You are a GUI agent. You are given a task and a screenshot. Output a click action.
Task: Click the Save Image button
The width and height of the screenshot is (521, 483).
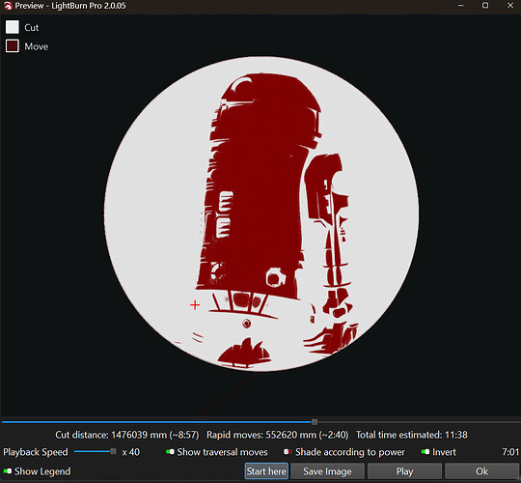point(327,471)
